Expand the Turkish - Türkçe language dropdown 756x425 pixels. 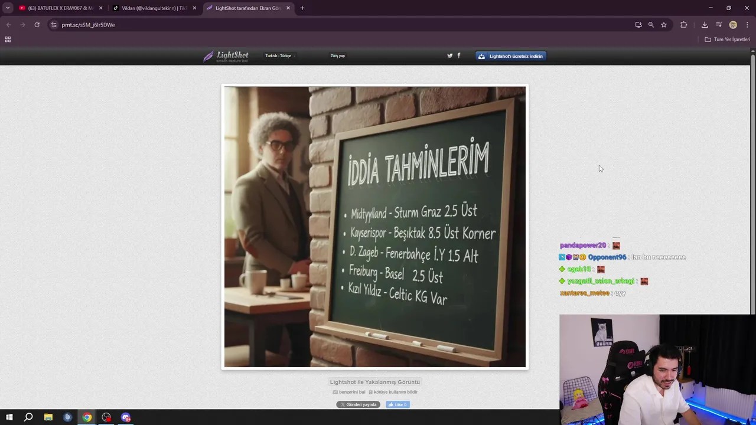[x=279, y=56]
